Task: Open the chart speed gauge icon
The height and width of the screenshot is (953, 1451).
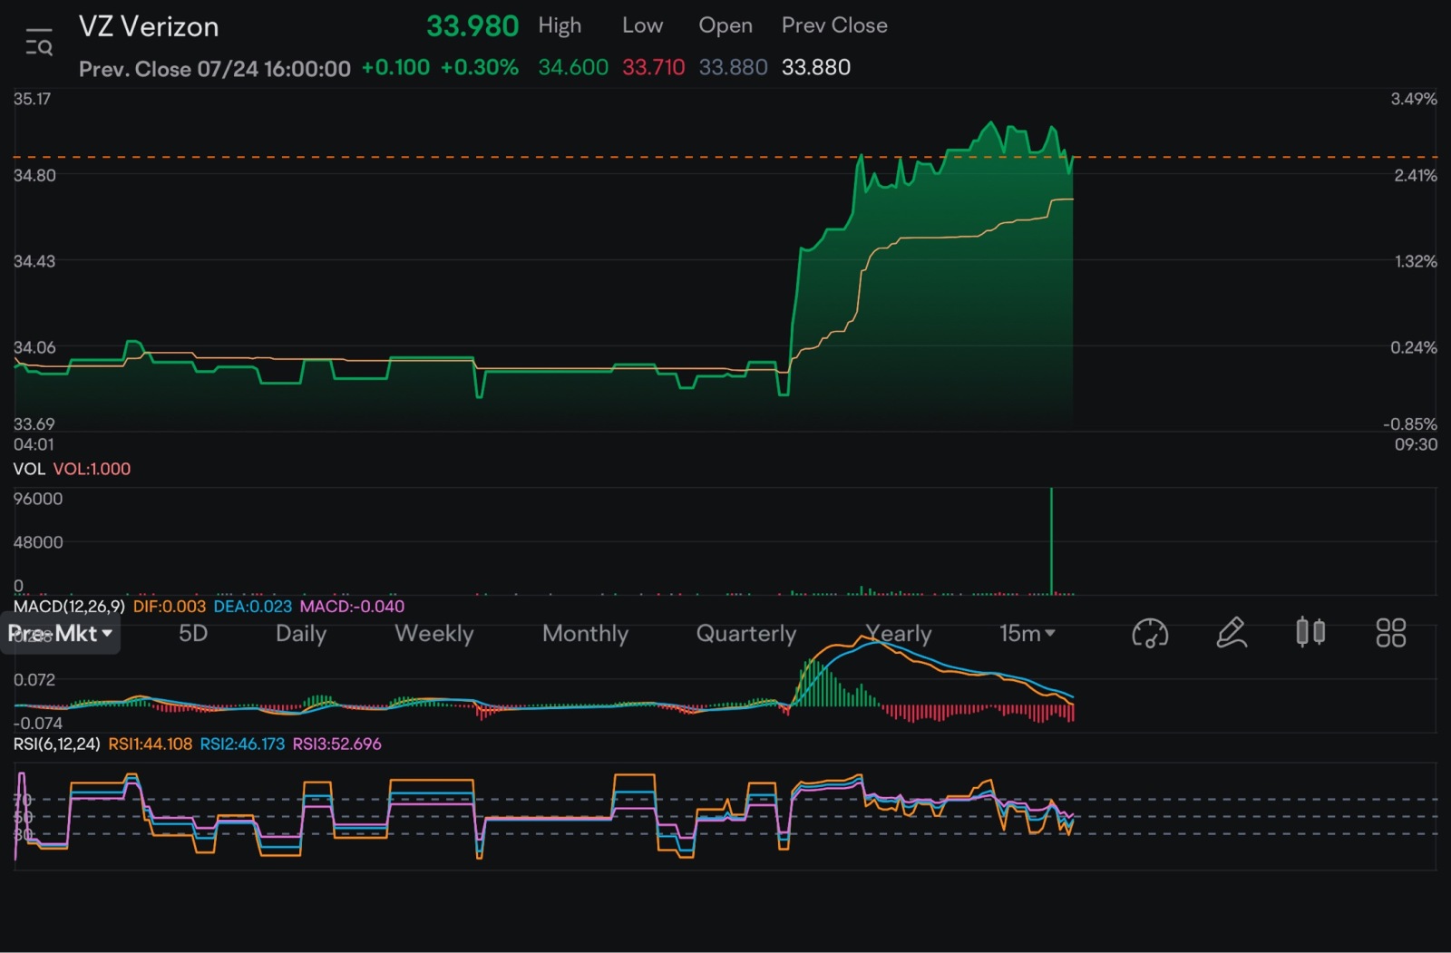Action: pyautogui.click(x=1150, y=633)
